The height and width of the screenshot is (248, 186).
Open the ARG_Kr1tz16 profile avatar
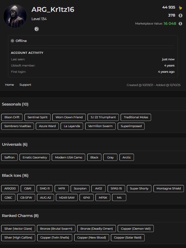(x=15, y=16)
